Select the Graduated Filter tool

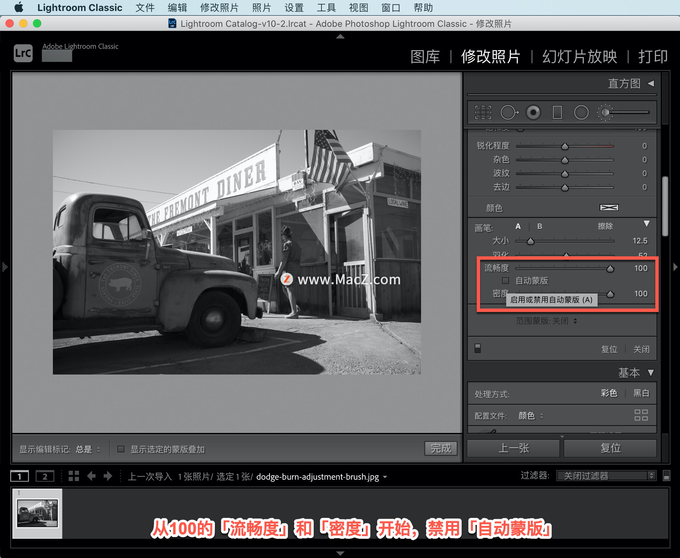557,113
